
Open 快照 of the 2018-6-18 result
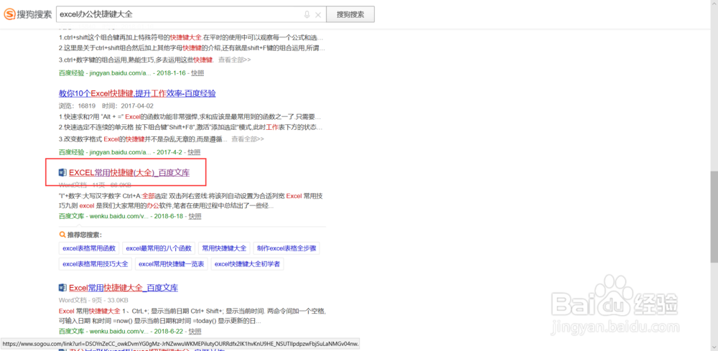(x=195, y=216)
